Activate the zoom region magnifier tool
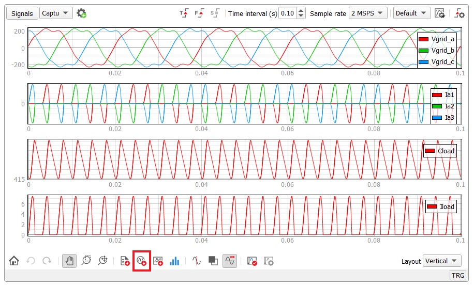Viewport: 474px width, 287px height. click(86, 261)
